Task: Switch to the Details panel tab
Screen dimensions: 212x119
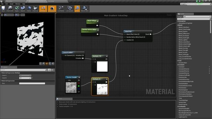Action: point(9,67)
